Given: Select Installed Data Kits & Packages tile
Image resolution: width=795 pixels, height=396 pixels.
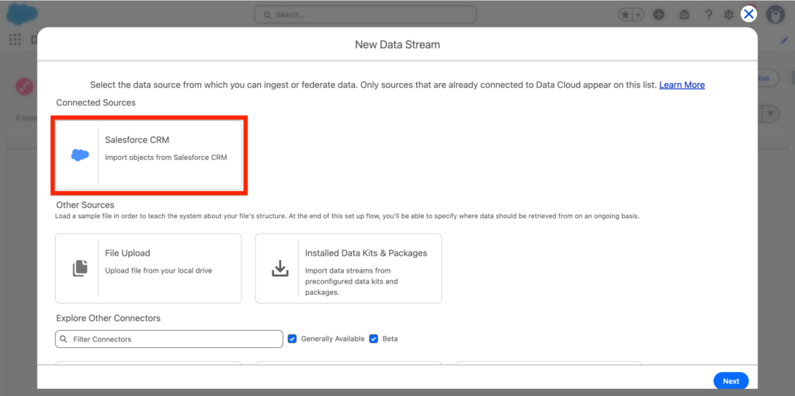Looking at the screenshot, I should pyautogui.click(x=348, y=268).
